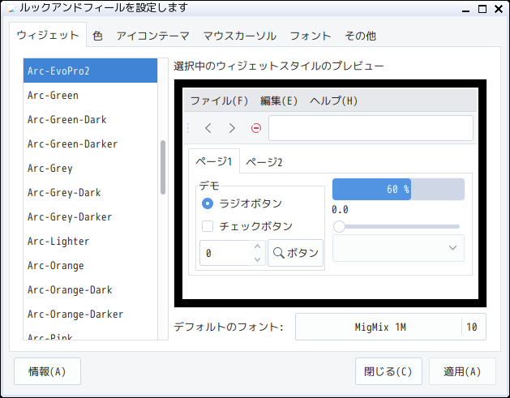Click the forward arrow in the preview toolbar
The height and width of the screenshot is (398, 510).
[232, 128]
